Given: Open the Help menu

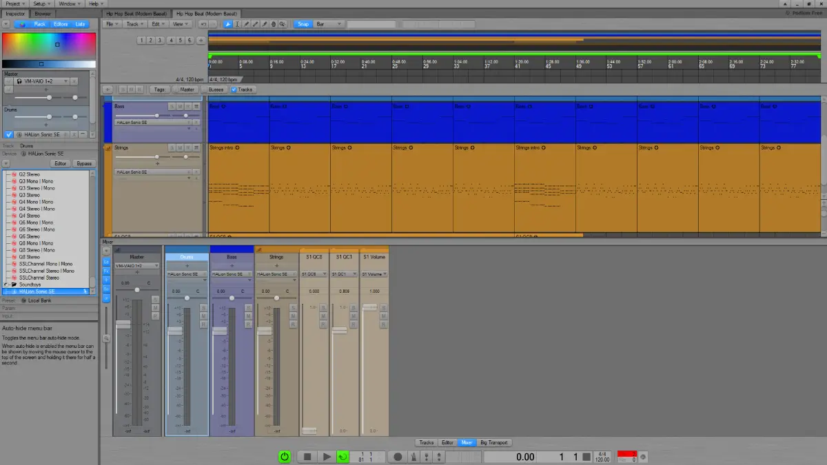Looking at the screenshot, I should pos(95,3).
